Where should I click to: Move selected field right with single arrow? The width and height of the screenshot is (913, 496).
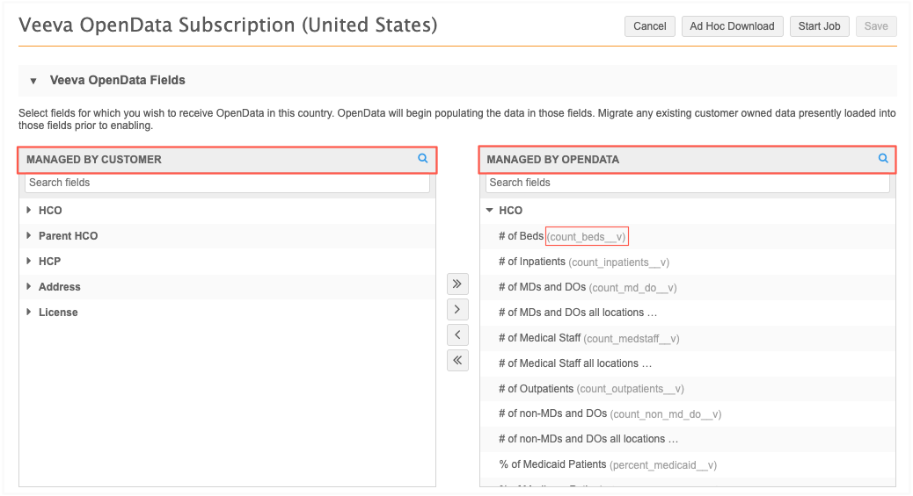click(457, 309)
